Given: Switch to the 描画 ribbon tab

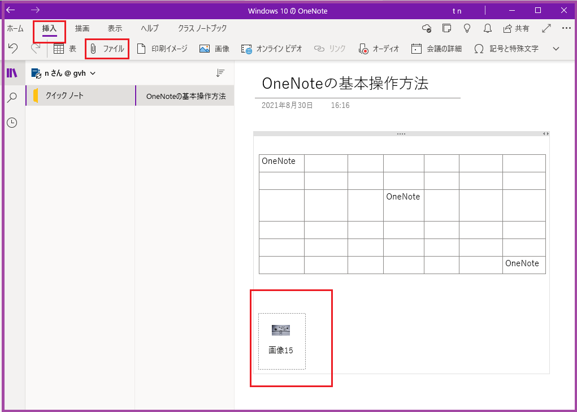Looking at the screenshot, I should pyautogui.click(x=81, y=28).
